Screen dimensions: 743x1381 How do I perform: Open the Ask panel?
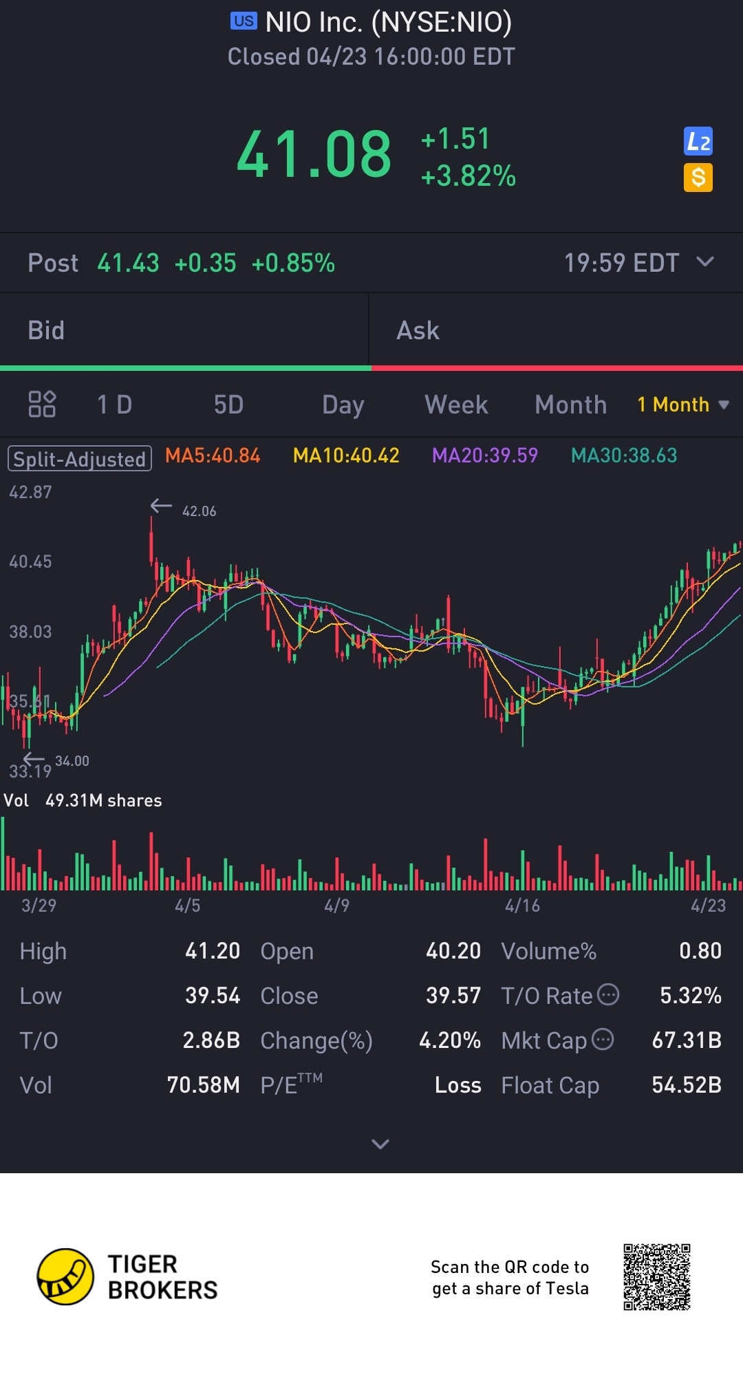pyautogui.click(x=556, y=330)
